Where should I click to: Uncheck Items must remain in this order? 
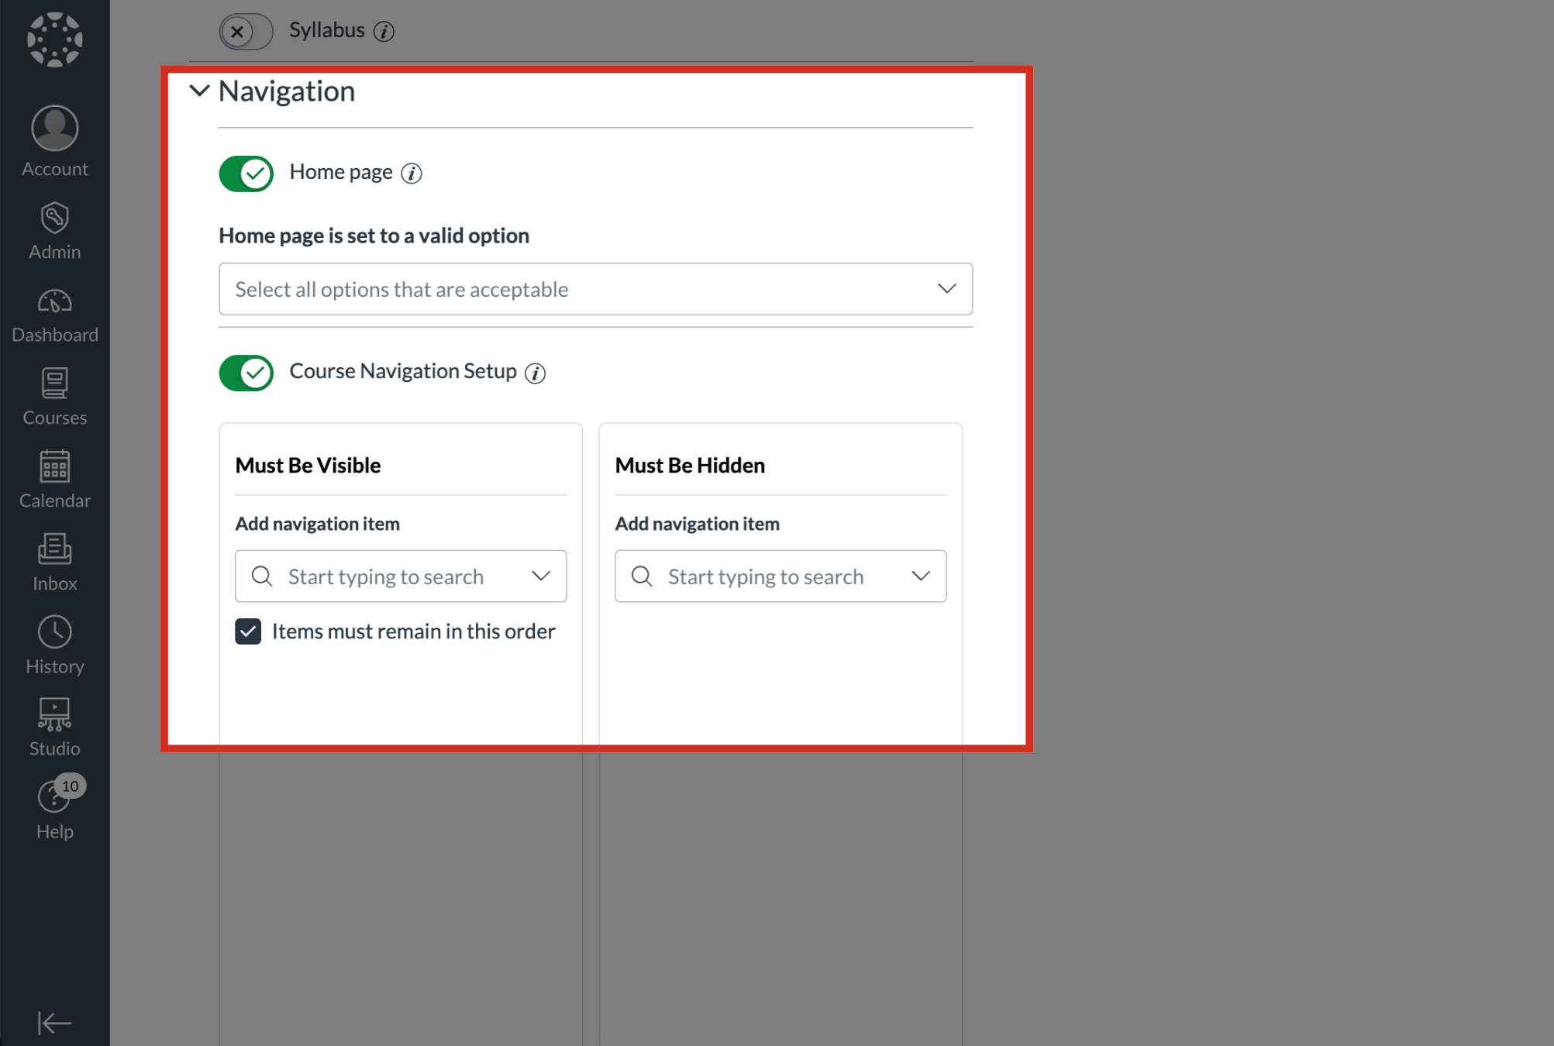247,631
